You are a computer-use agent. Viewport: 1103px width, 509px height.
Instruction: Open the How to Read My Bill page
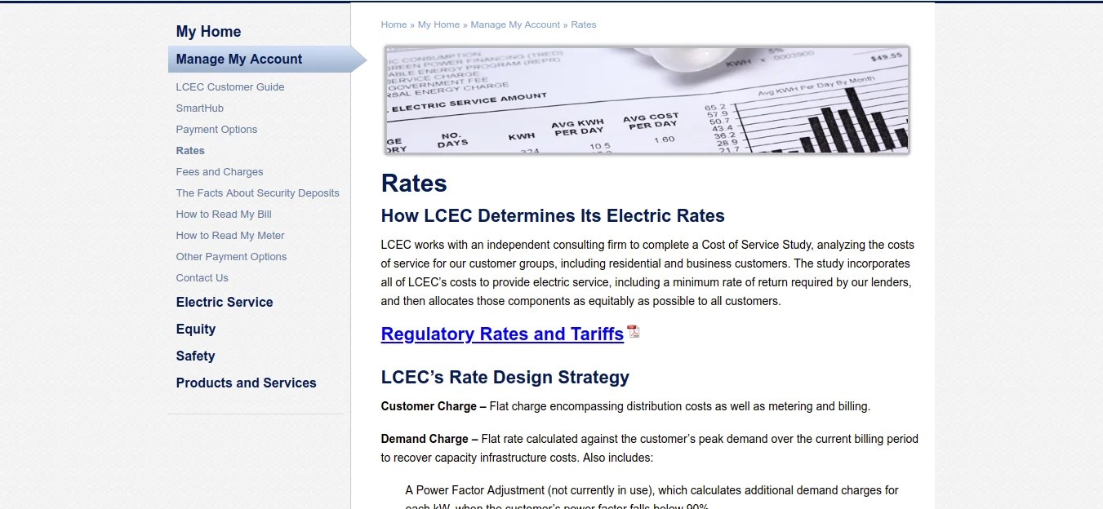tap(223, 214)
